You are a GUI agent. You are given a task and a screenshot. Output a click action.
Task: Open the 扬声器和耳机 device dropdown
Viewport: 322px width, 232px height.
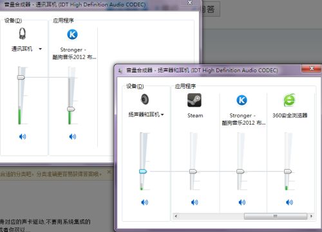[162, 114]
